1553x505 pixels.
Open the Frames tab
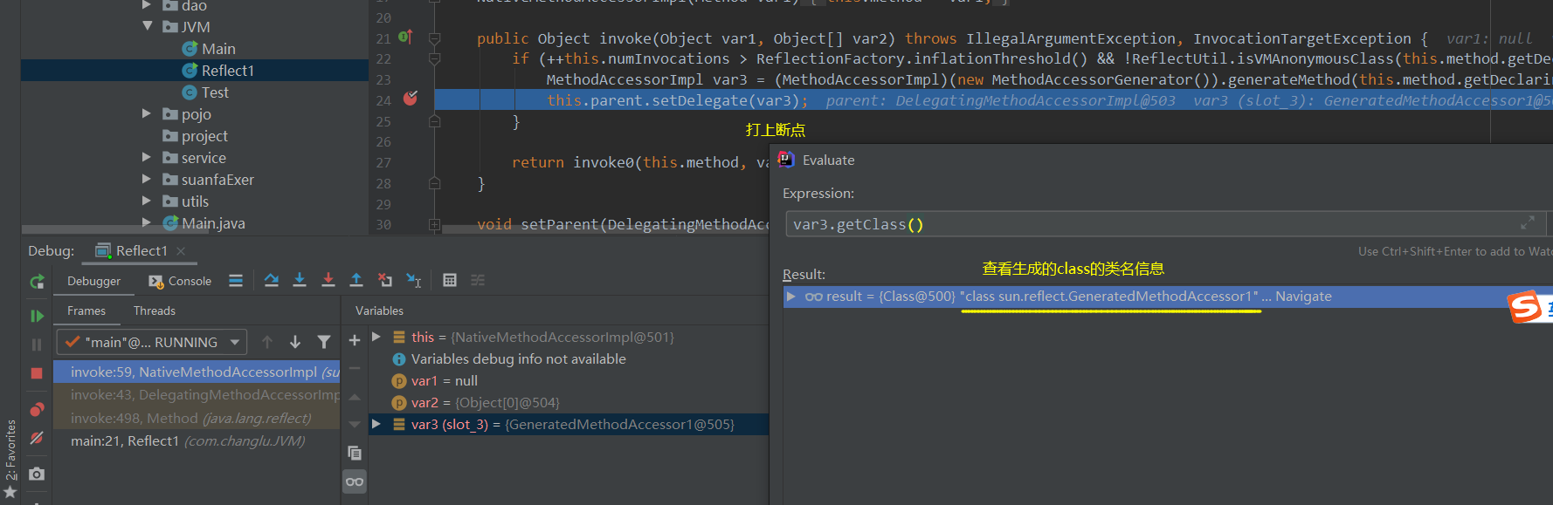click(86, 311)
